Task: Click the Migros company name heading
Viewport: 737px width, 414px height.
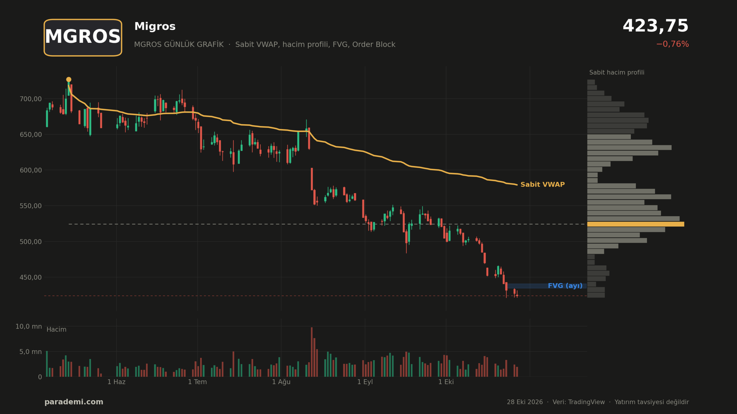Action: click(155, 27)
